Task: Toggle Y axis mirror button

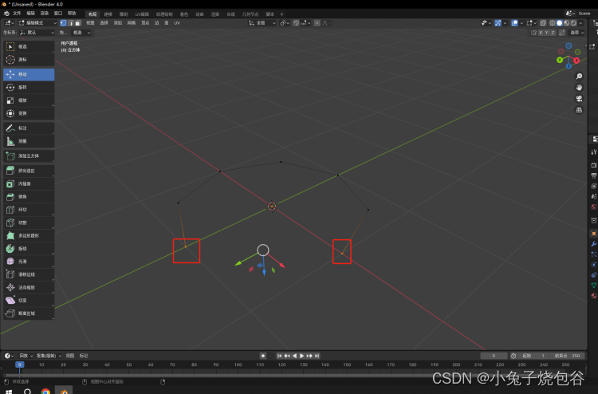Action: pyautogui.click(x=546, y=33)
